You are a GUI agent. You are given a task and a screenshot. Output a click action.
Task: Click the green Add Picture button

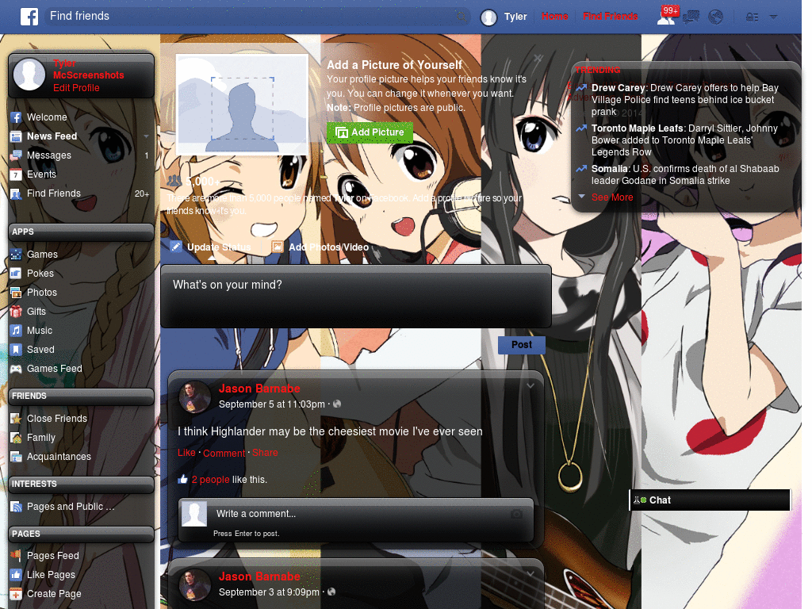pyautogui.click(x=370, y=132)
